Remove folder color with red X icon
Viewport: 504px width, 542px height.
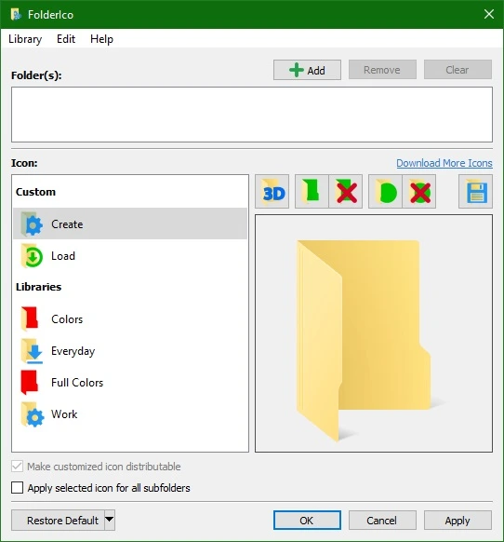click(x=346, y=192)
